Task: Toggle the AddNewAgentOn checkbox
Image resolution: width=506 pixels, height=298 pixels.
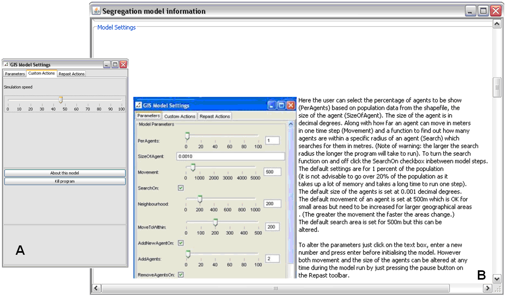Action: (181, 243)
